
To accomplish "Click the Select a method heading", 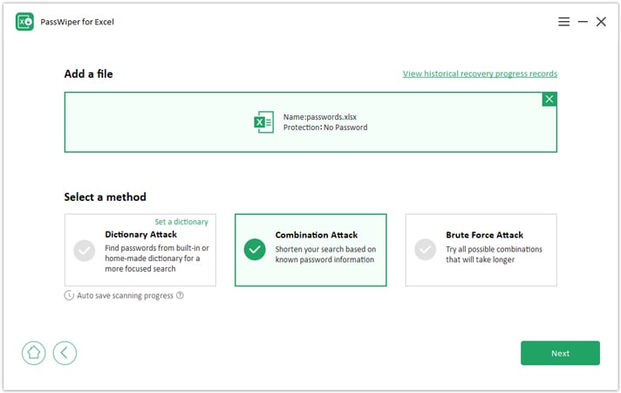I will [105, 197].
